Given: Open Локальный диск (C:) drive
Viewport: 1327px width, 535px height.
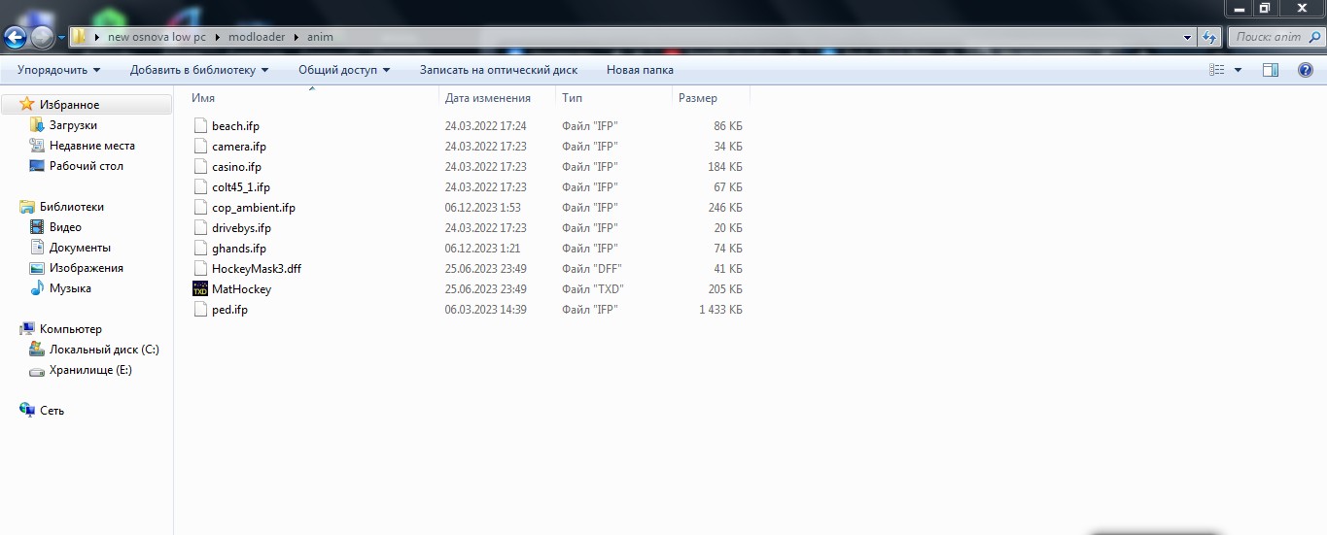Looking at the screenshot, I should tap(103, 350).
